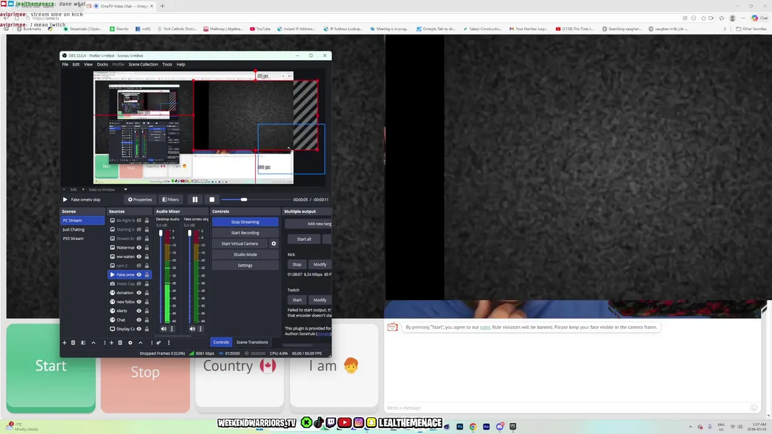Select the PC Stream scene
This screenshot has height=434, width=772.
point(83,221)
